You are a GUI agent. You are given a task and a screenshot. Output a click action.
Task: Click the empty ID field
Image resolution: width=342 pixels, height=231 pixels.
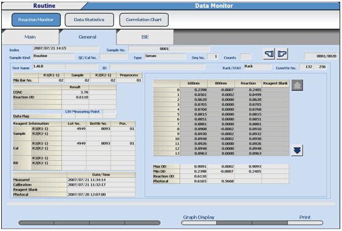[x=158, y=67]
